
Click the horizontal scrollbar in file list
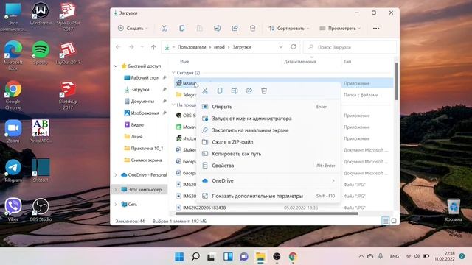[x=266, y=213]
